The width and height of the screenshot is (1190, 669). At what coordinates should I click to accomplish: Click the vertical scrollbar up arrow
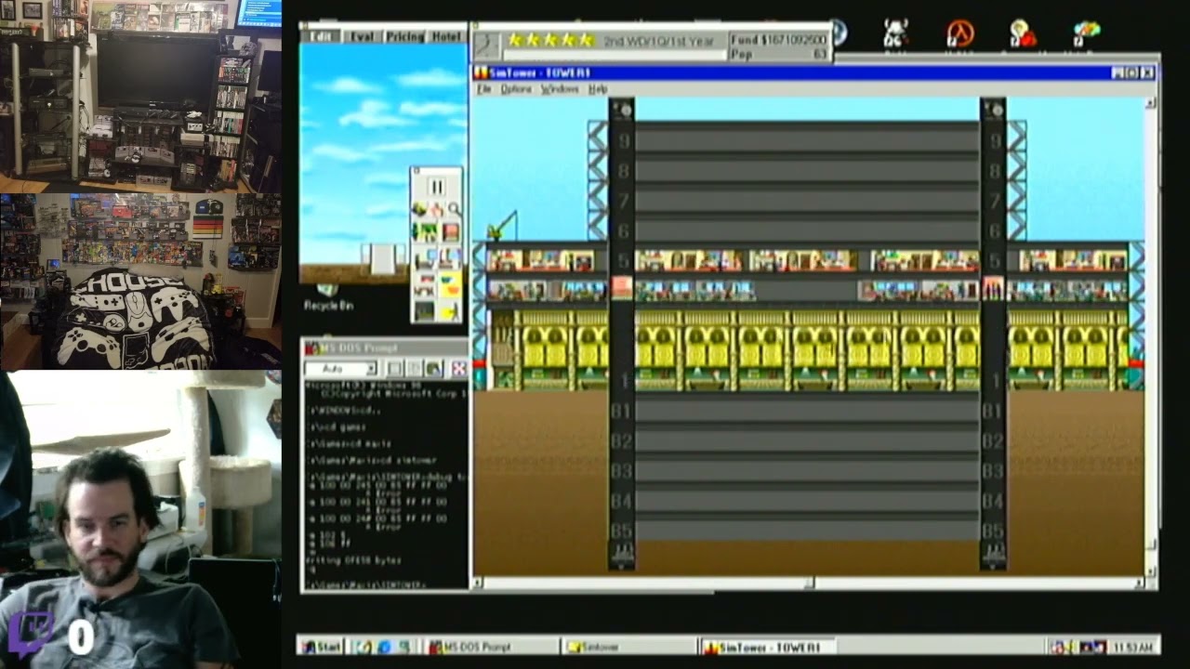pos(1151,102)
